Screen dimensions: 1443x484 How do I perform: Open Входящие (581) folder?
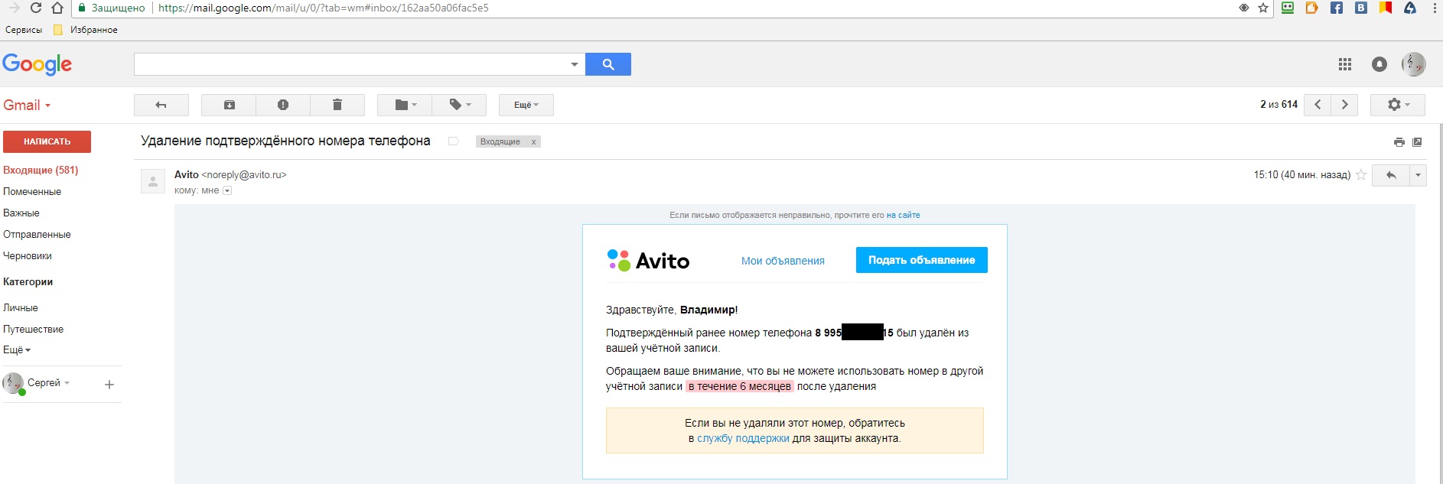pyautogui.click(x=41, y=171)
